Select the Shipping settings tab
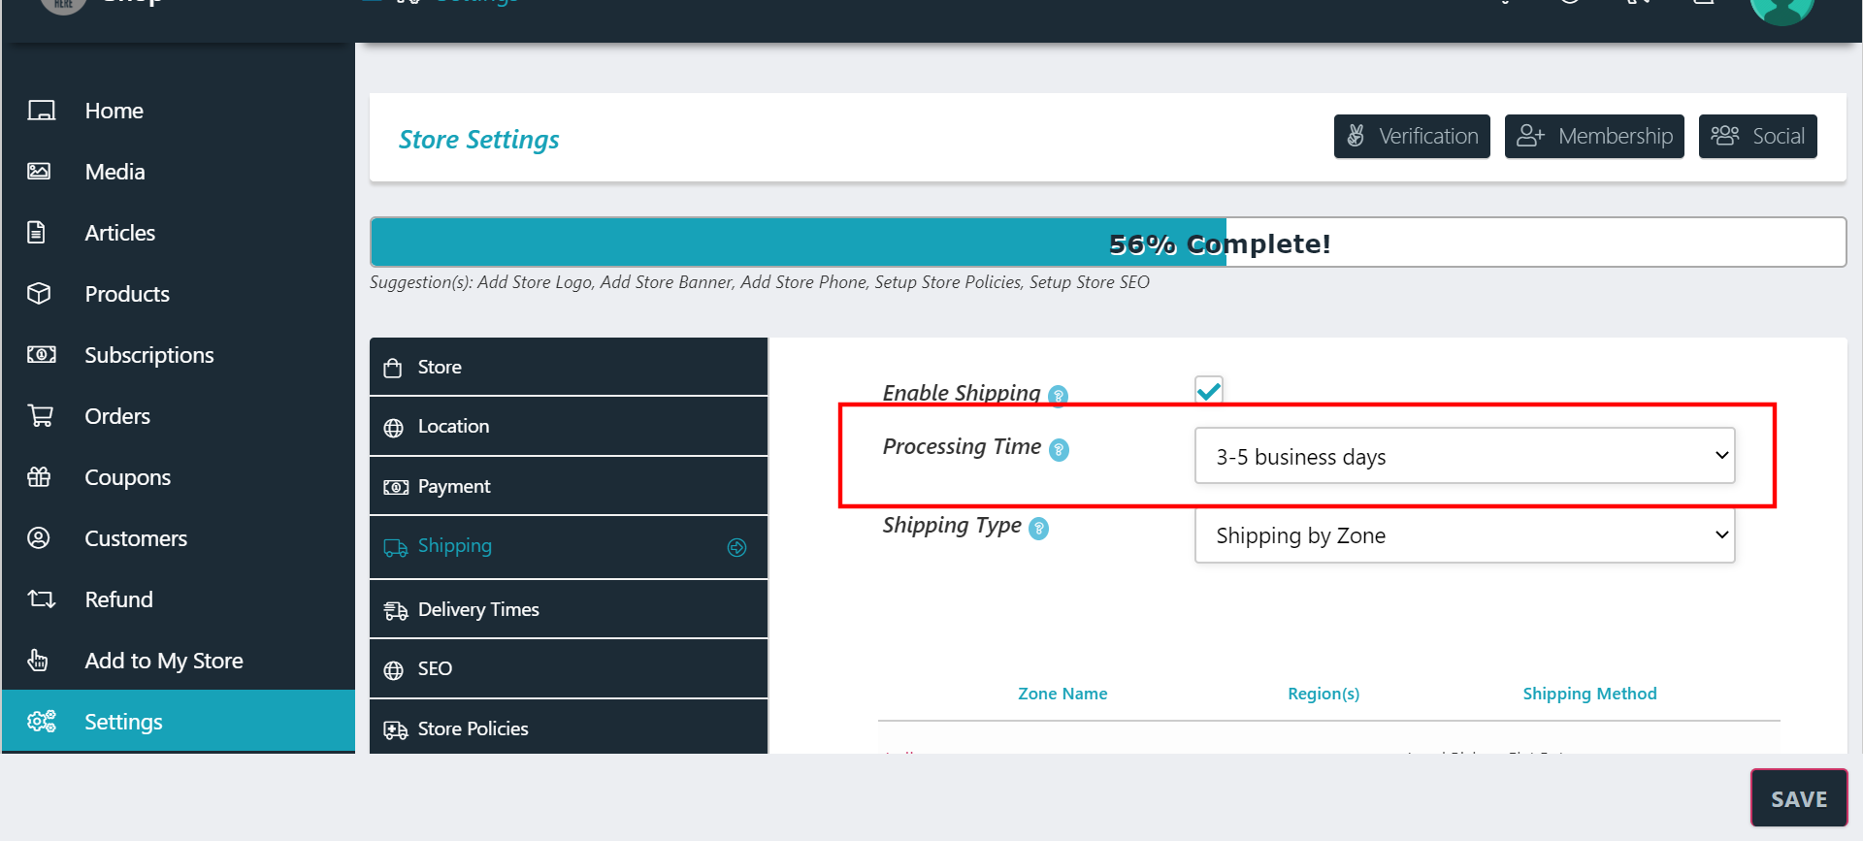 [569, 547]
